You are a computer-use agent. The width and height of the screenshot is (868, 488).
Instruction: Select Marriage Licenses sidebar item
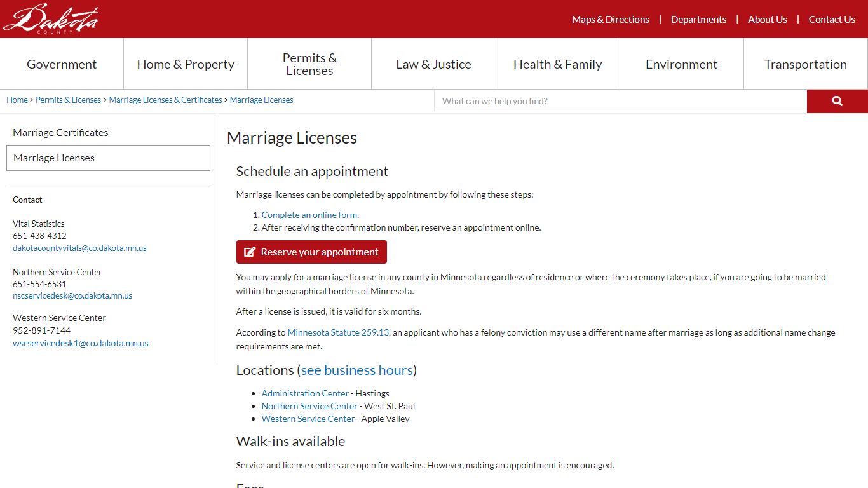click(108, 158)
